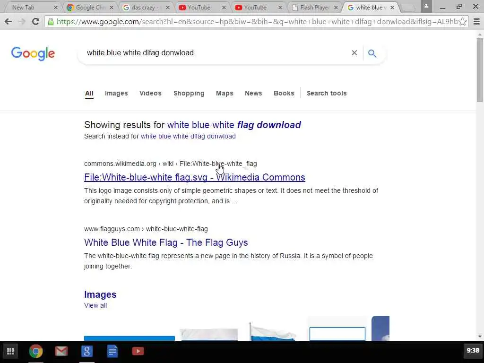Open the waving white-blue-white flag thumbnail
The image size is (484, 363).
pyautogui.click(x=272, y=331)
